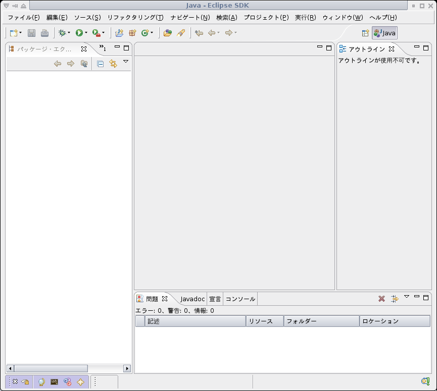Screen dimensions: 437x391
Task: Open the External Tools dropdown arrow
Action: coord(104,33)
